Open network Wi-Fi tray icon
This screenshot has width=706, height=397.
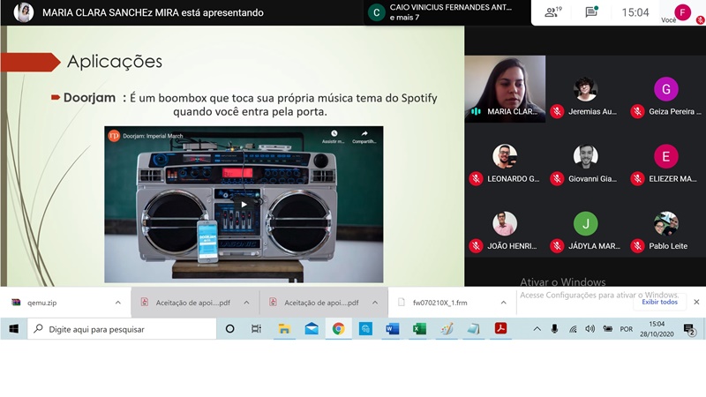click(x=573, y=329)
